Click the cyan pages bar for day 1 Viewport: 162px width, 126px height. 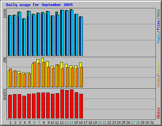pyautogui.click(x=10, y=36)
